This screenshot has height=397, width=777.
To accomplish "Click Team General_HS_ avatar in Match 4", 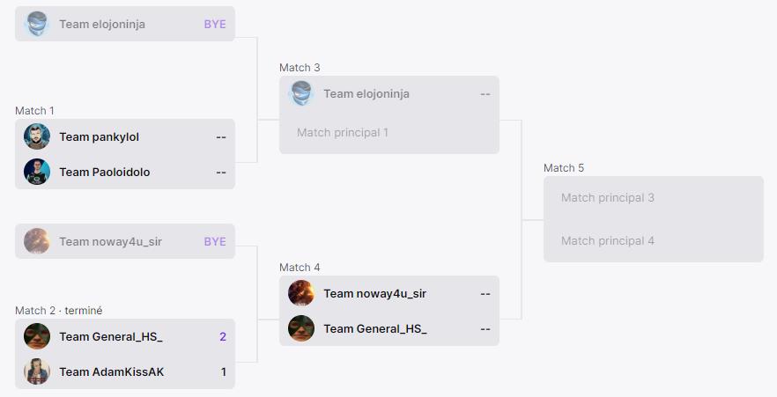I will tap(301, 328).
